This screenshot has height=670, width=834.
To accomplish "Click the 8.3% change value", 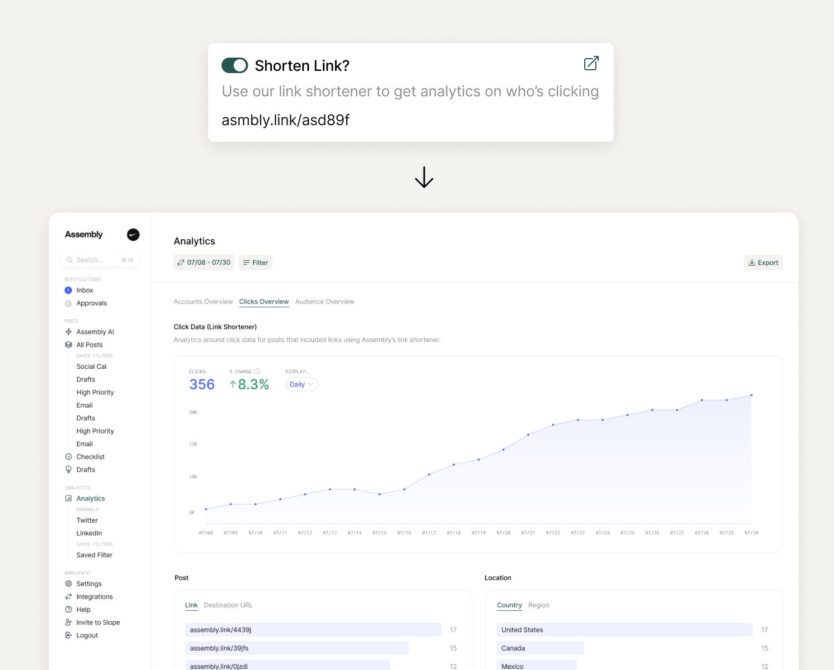I will pos(249,384).
